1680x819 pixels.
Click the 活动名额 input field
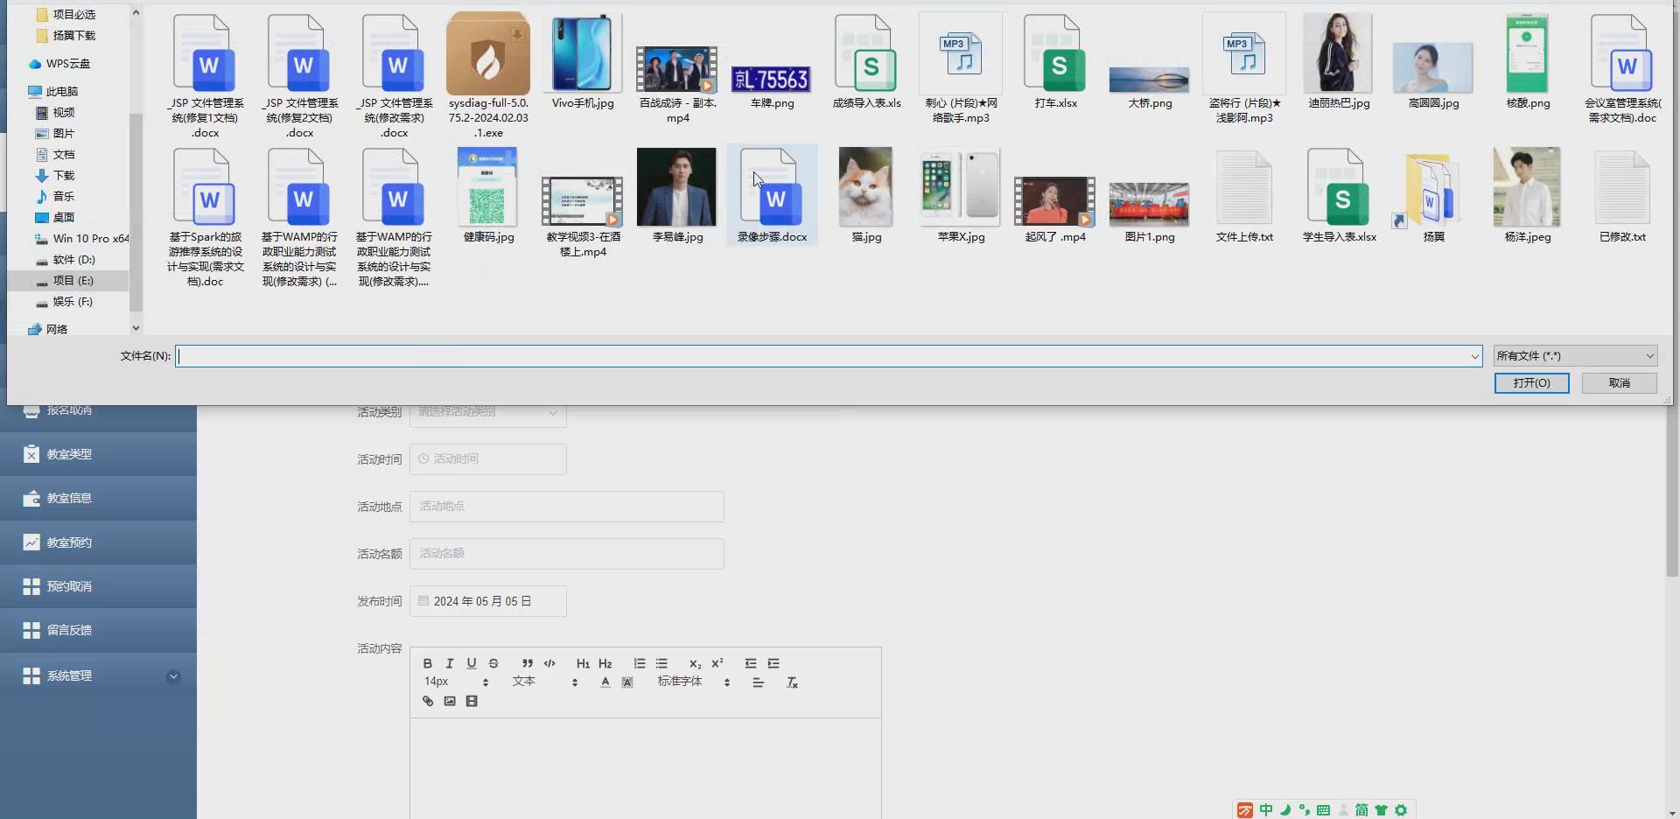point(566,554)
